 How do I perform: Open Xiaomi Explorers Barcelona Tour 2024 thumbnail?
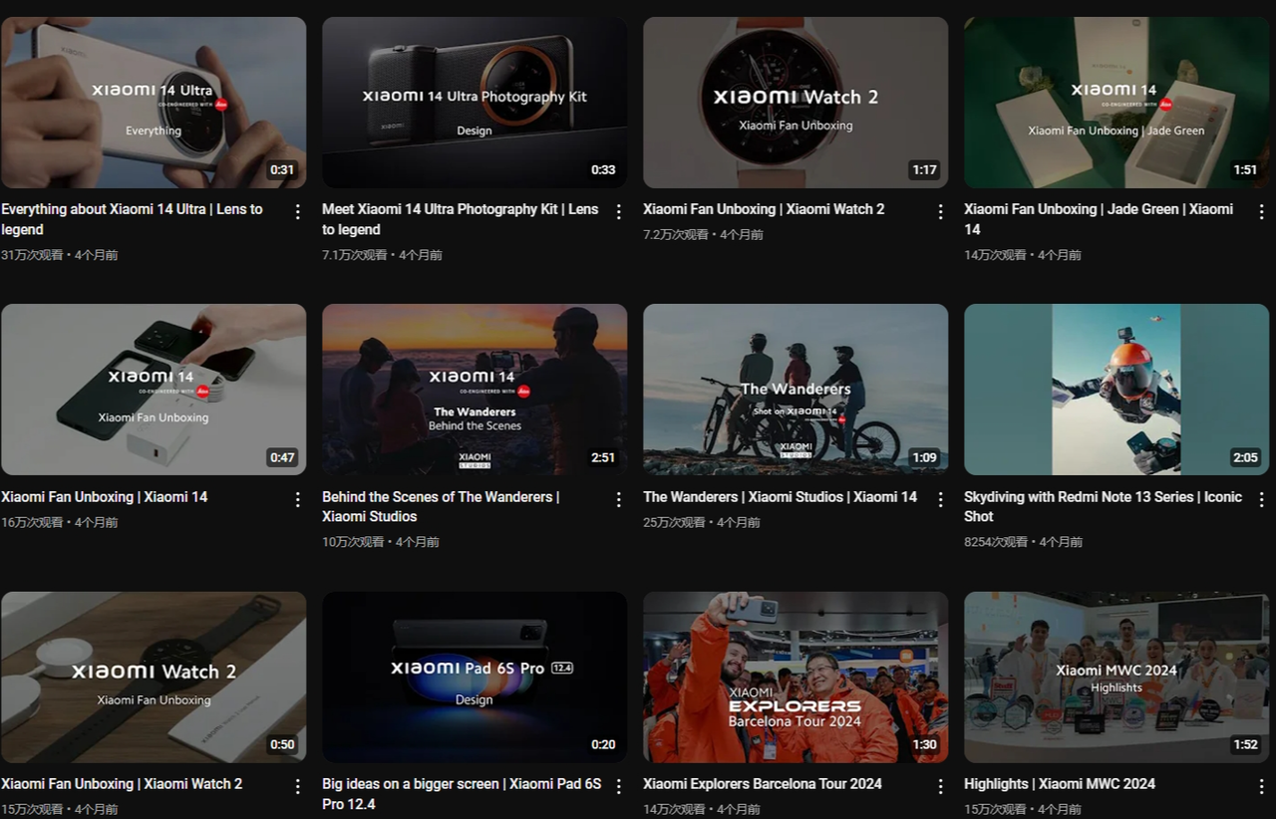pos(796,678)
